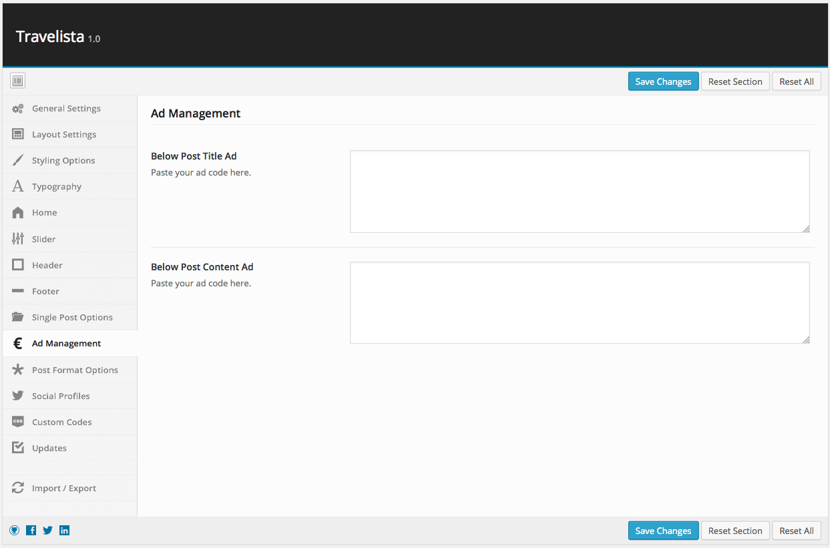Select Styling Options in the sidebar
Viewport: 830px width, 548px height.
pyautogui.click(x=70, y=160)
